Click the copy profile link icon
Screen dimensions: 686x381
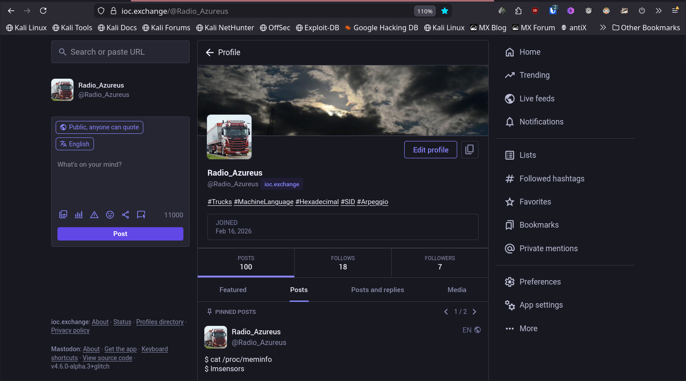[x=469, y=150]
